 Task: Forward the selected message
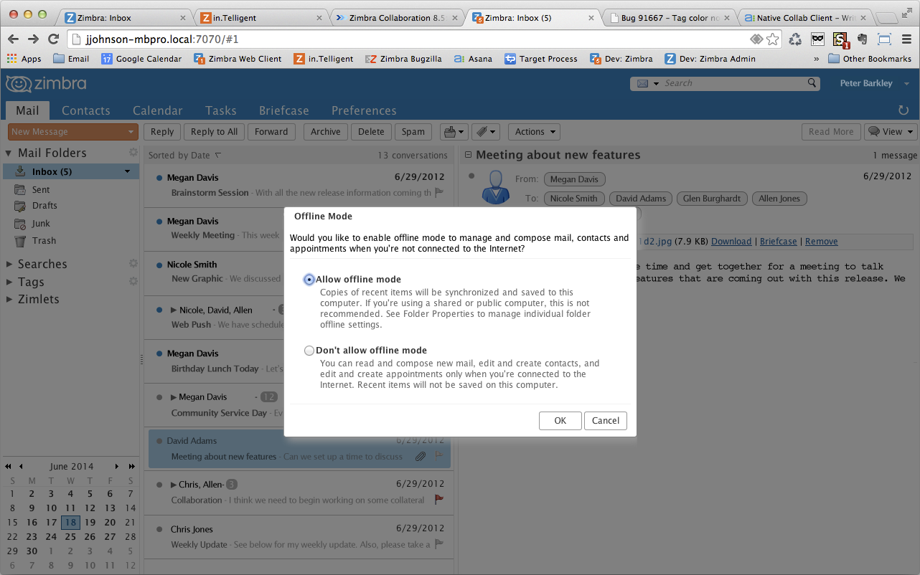271,132
